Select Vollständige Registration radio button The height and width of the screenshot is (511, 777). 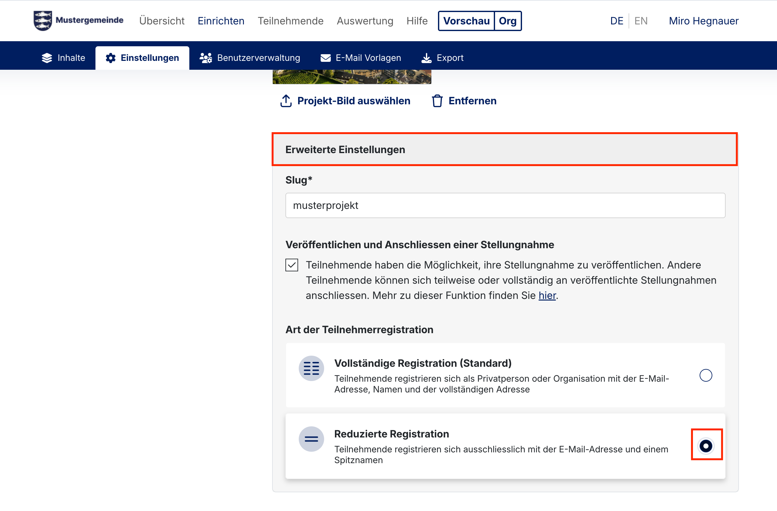coord(706,375)
